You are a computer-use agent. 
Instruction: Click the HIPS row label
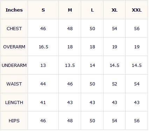click(14, 120)
